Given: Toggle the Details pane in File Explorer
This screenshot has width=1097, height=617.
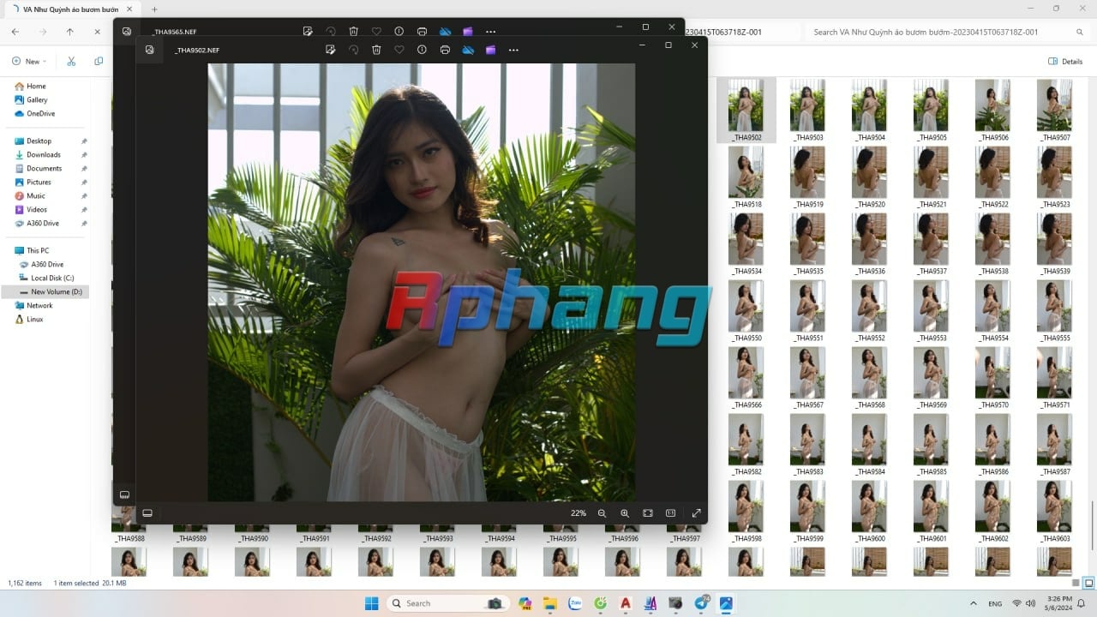Looking at the screenshot, I should pos(1065,62).
